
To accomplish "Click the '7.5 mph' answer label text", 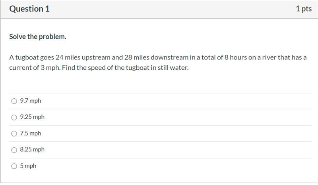I will [31, 133].
